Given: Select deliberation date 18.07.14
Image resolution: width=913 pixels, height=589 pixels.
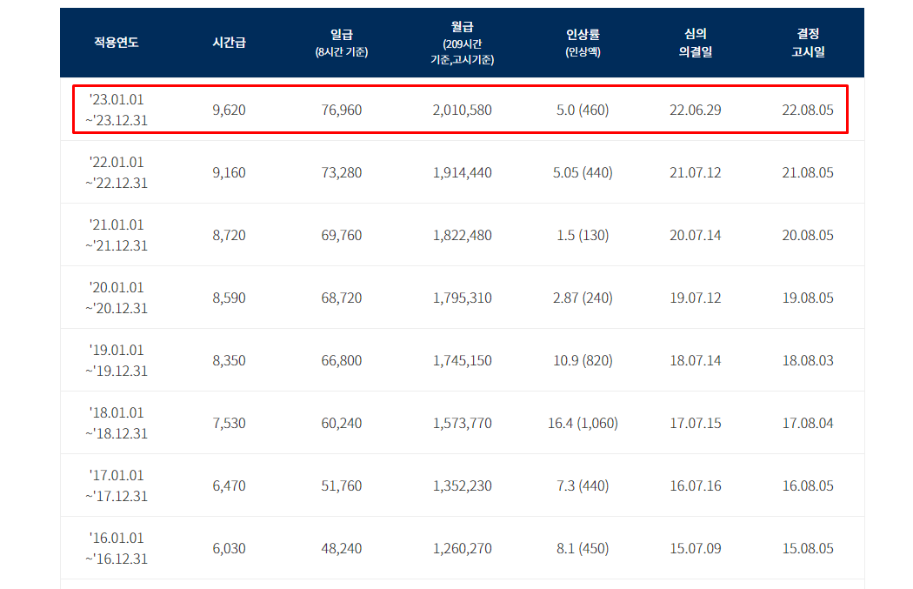Looking at the screenshot, I should 696,361.
